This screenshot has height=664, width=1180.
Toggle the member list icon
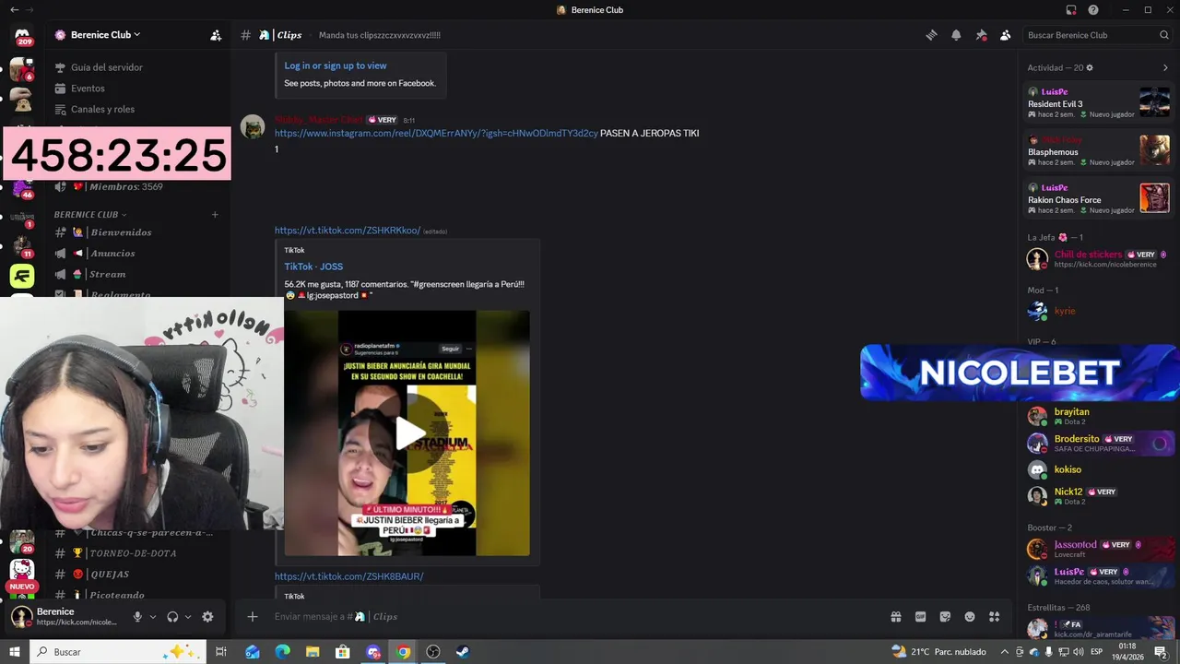pyautogui.click(x=1005, y=35)
